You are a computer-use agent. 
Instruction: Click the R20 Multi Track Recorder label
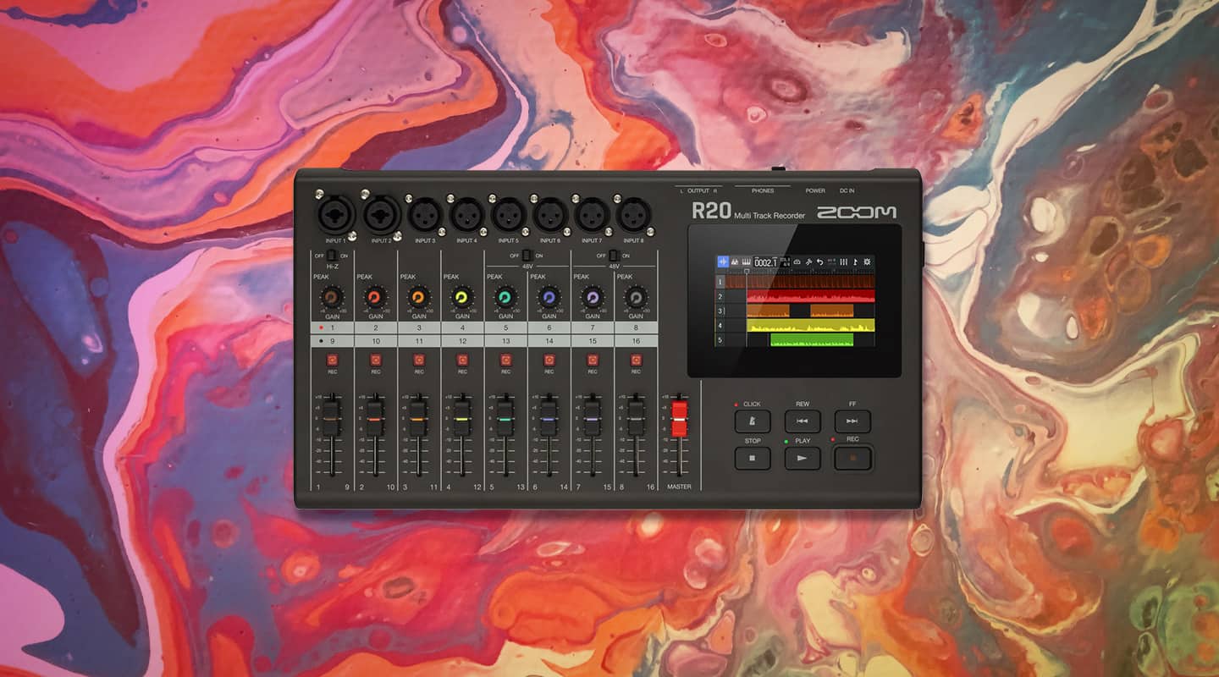click(x=748, y=212)
